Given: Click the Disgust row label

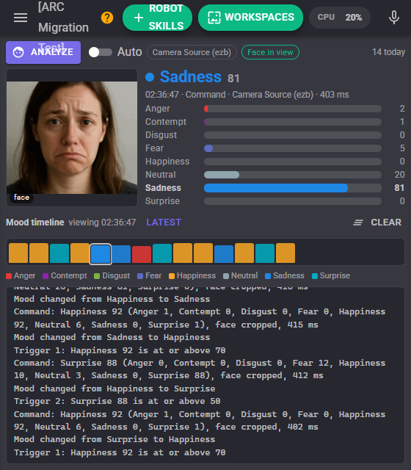Looking at the screenshot, I should point(161,135).
